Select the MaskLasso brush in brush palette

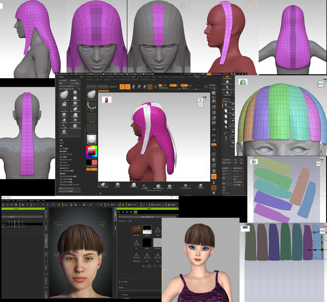click(75, 115)
